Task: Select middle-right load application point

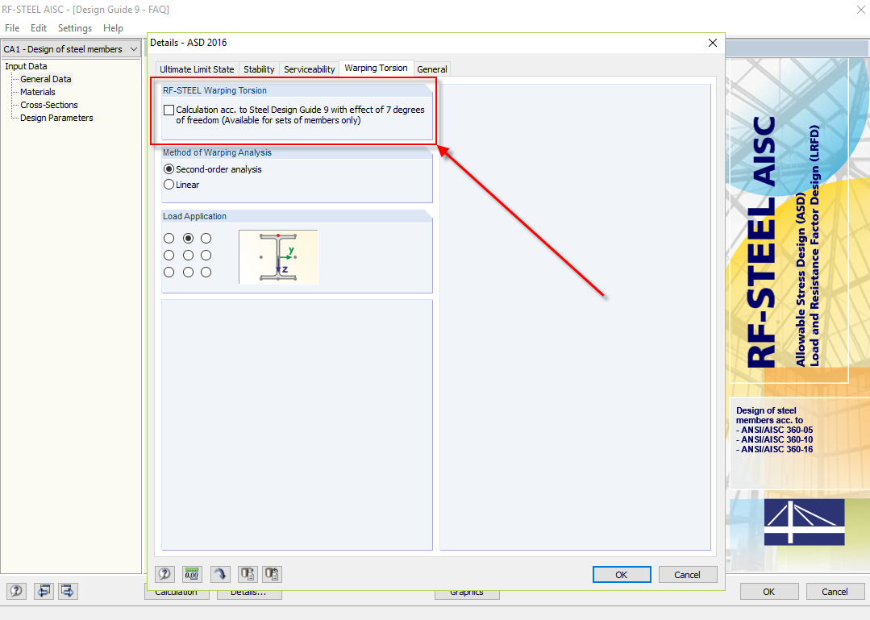Action: [x=206, y=255]
